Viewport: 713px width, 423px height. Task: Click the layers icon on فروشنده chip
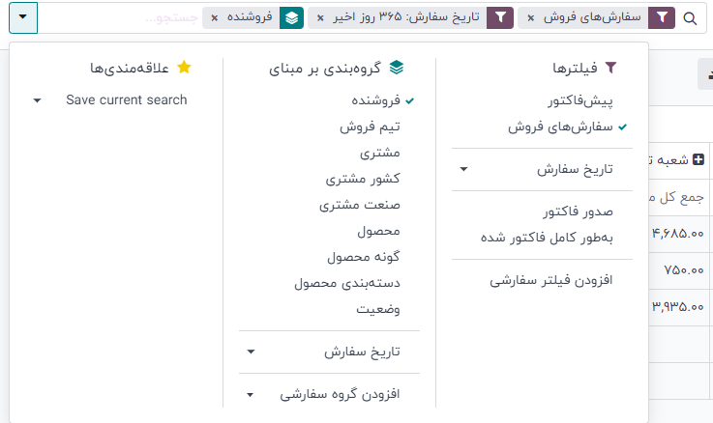(x=291, y=18)
